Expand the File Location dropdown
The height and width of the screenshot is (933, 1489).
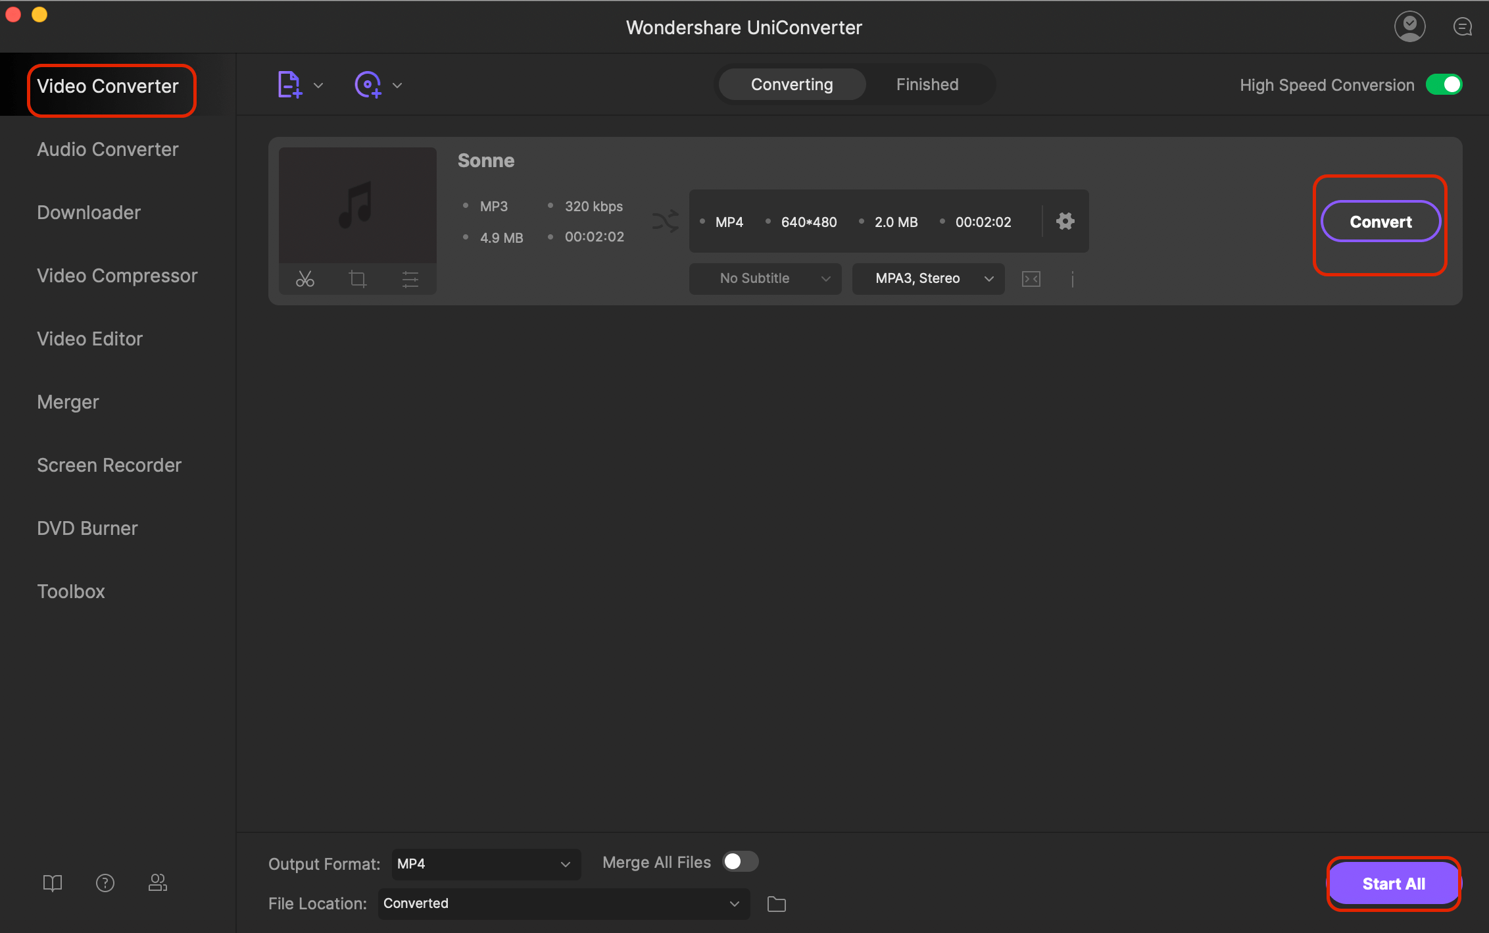click(x=734, y=903)
